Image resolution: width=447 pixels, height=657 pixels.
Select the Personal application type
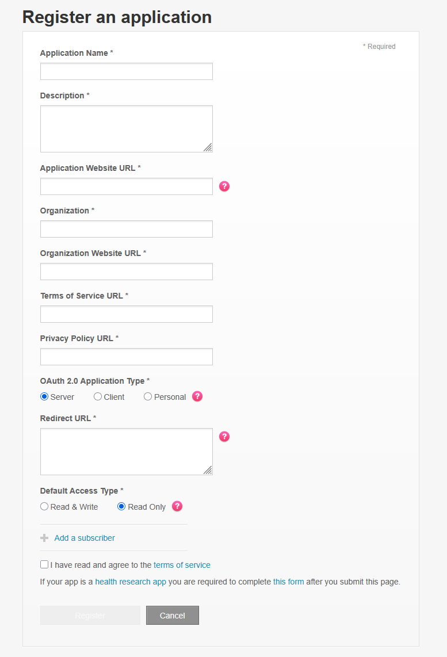(x=148, y=396)
